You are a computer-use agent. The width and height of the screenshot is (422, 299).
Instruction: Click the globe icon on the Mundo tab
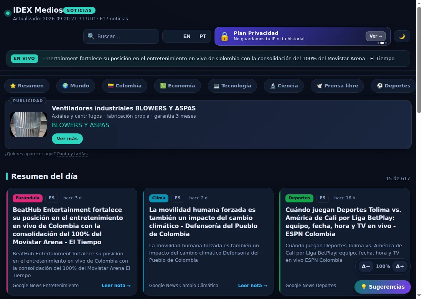pos(65,86)
